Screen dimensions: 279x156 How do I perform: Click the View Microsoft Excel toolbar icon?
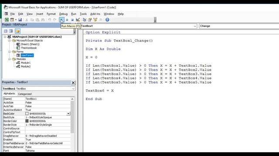[x=7, y=19]
